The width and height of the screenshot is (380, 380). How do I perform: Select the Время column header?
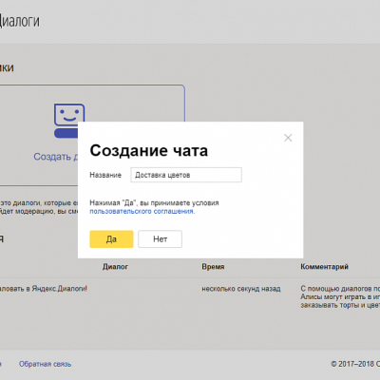pyautogui.click(x=213, y=267)
